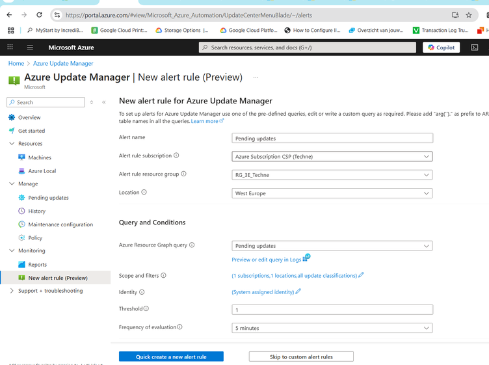This screenshot has height=365, width=489.
Task: Go to Home breadcrumb link
Action: pos(16,63)
